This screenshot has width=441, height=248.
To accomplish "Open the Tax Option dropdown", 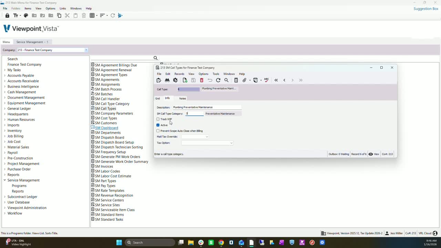I will pyautogui.click(x=232, y=143).
